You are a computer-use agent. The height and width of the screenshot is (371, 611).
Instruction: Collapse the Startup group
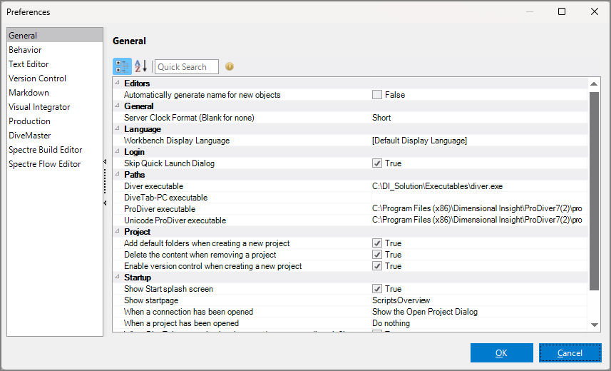pos(118,278)
